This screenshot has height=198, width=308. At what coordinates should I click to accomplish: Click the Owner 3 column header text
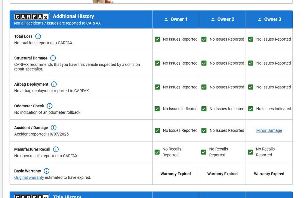(273, 19)
